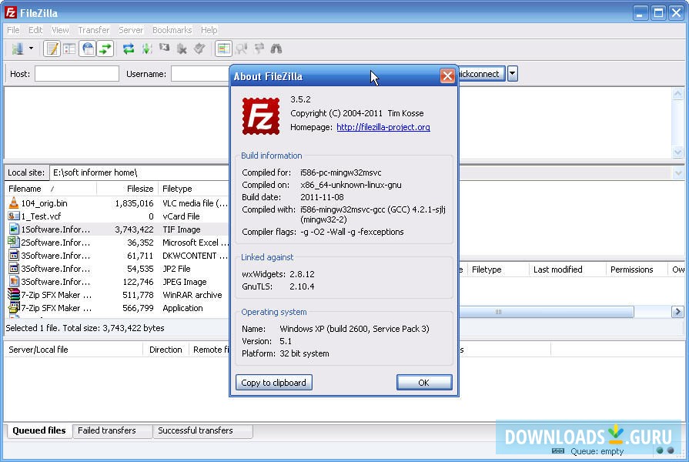Open the file search tool
The image size is (689, 462).
click(x=275, y=48)
